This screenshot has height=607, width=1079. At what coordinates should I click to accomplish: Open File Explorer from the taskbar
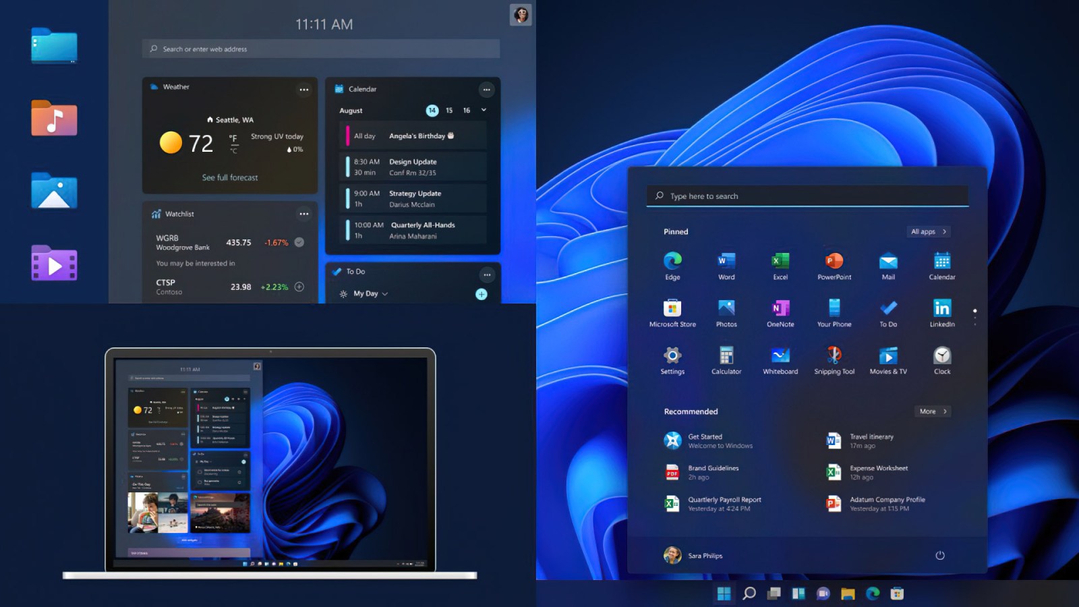848,594
